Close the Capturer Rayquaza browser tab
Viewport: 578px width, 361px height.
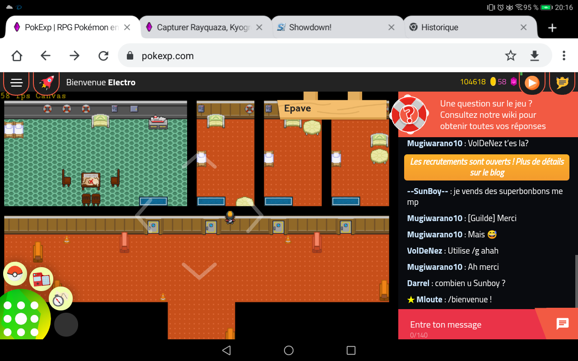tap(259, 28)
